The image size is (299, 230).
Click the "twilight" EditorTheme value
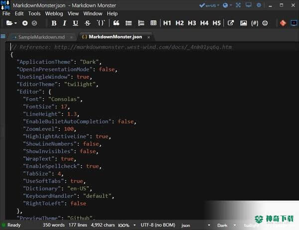coord(80,84)
